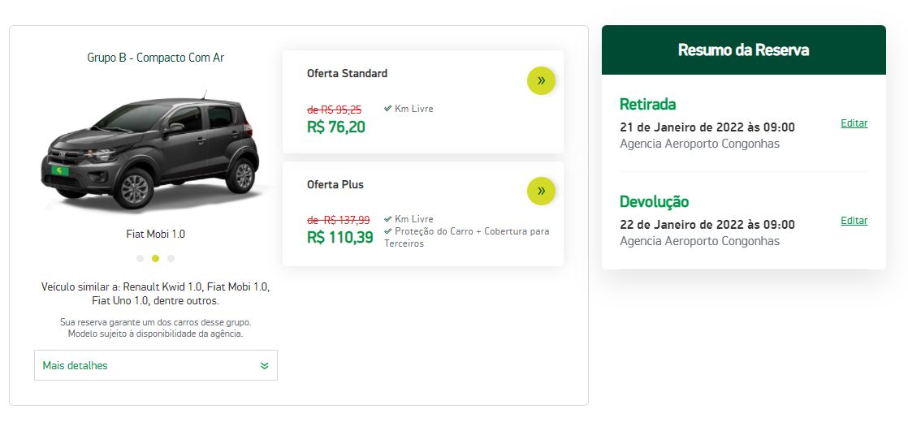Click the double-chevron icon beside Mais detalhes

point(264,366)
